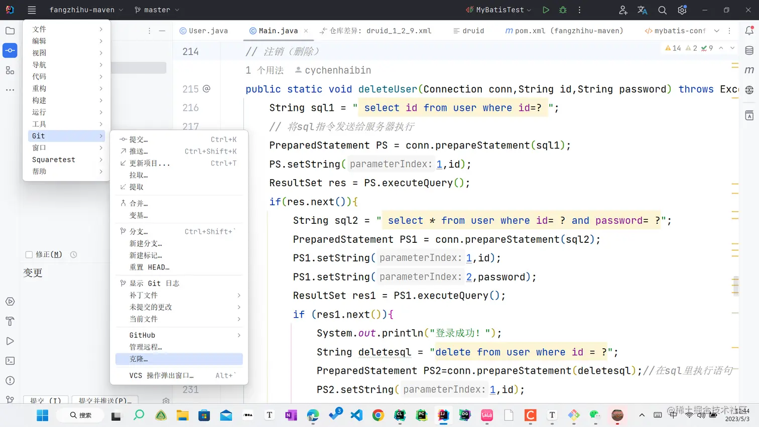The width and height of the screenshot is (759, 427).
Task: Go to previous highlighted error arrow
Action: [x=721, y=48]
